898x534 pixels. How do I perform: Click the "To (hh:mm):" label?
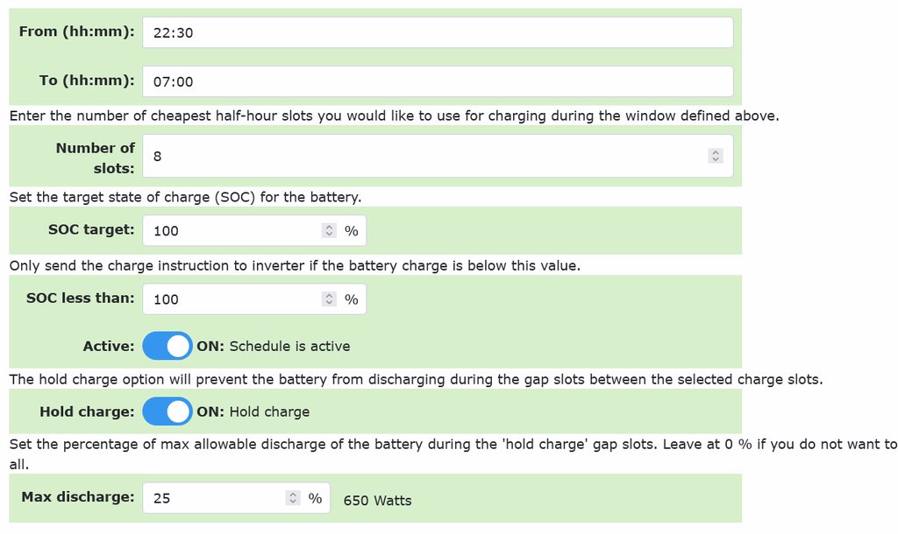click(87, 81)
